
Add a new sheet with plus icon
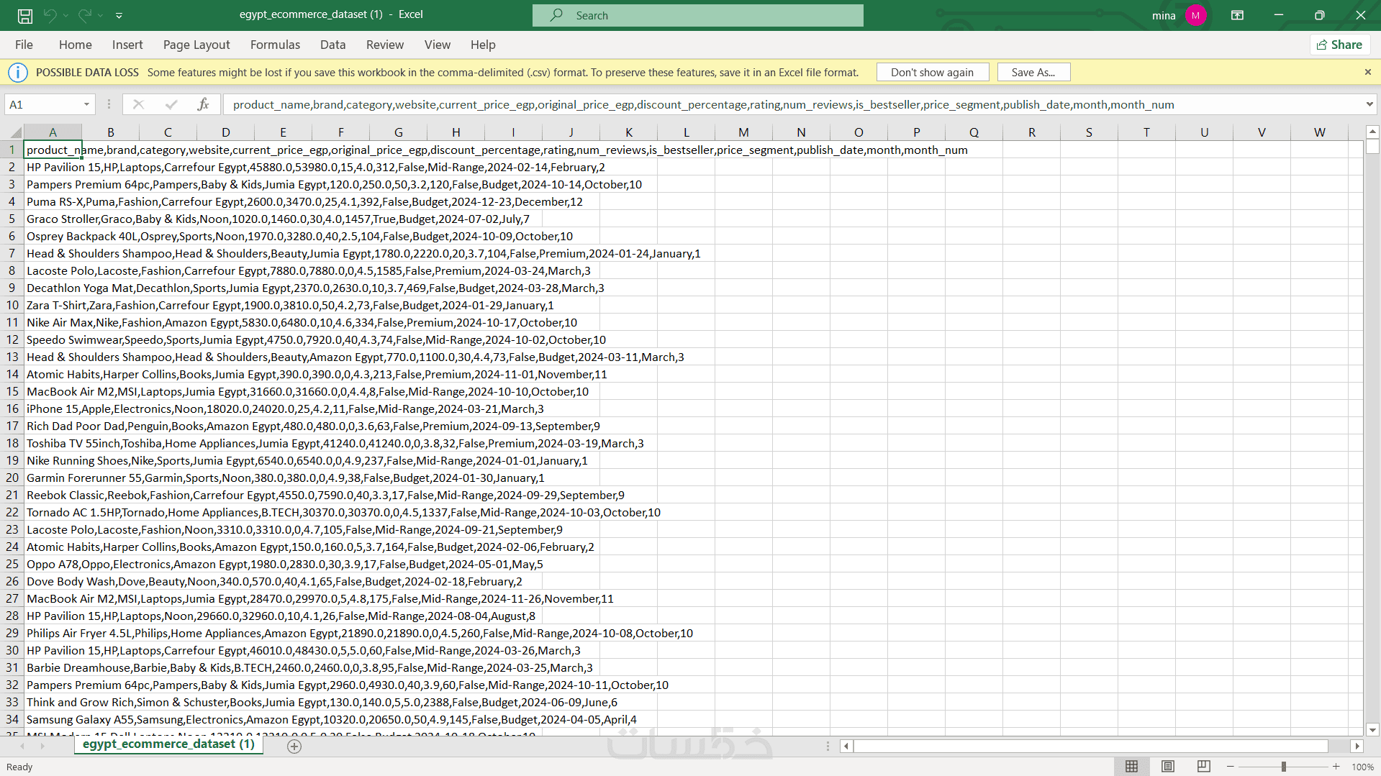point(294,746)
